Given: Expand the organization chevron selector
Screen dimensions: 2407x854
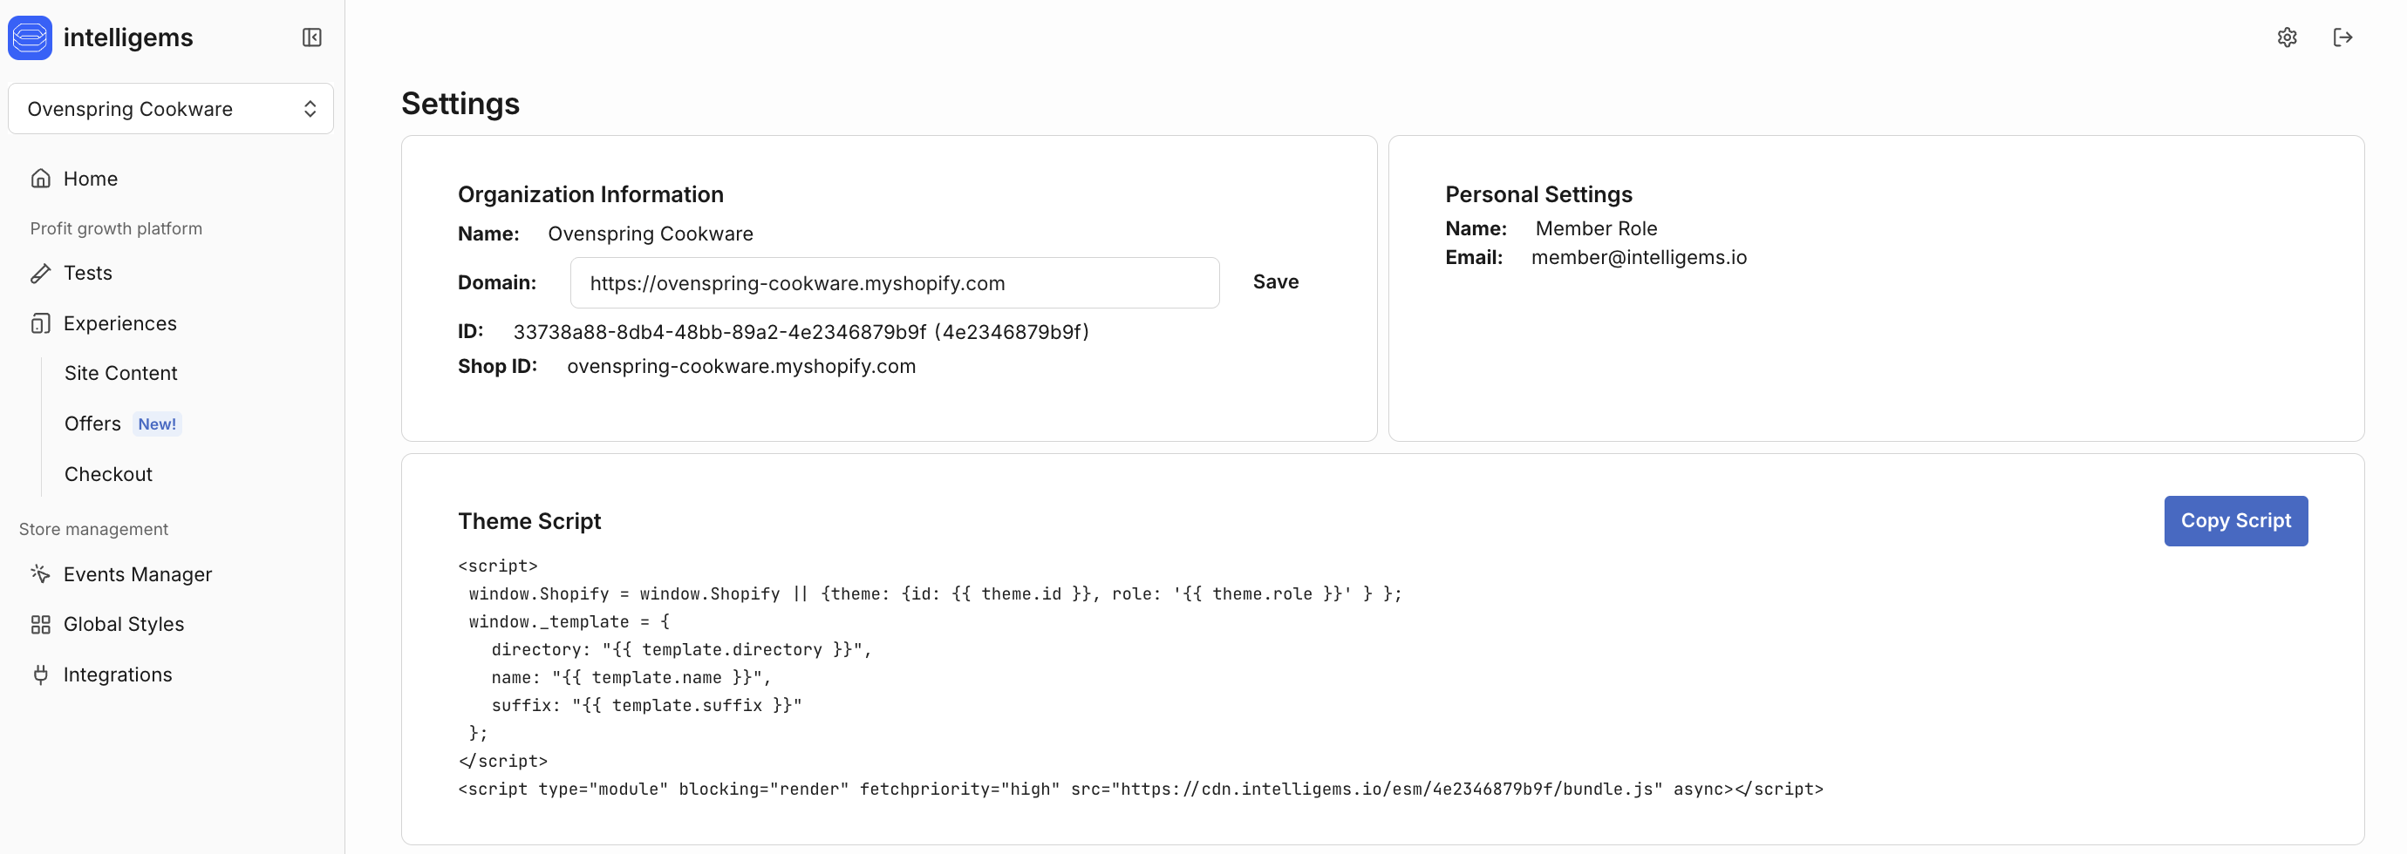Looking at the screenshot, I should click(310, 109).
